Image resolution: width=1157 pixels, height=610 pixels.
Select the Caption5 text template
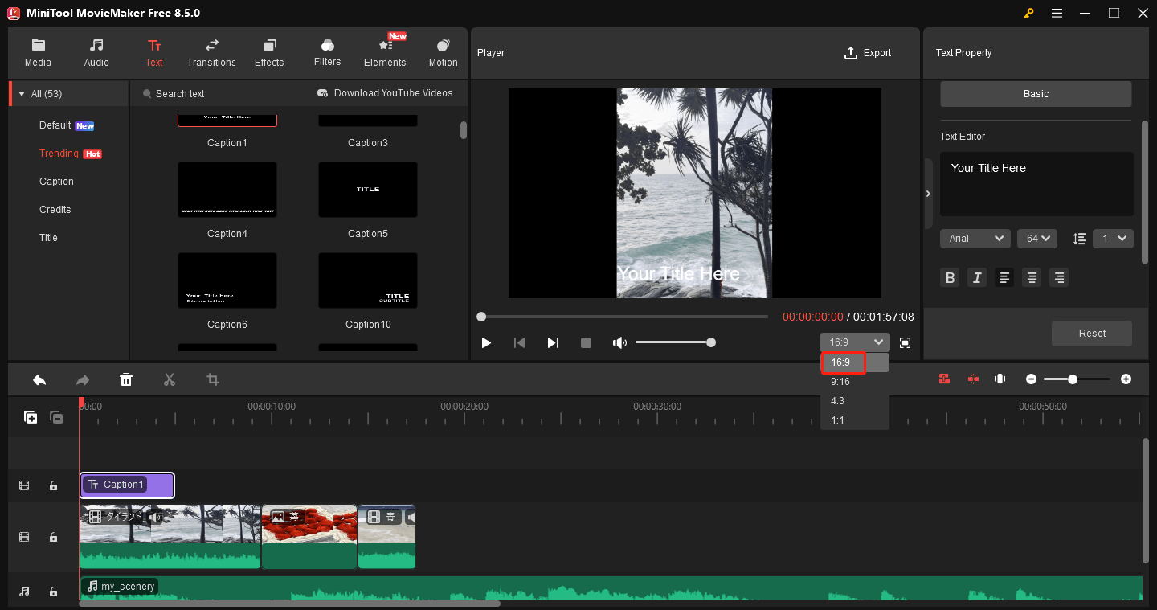(367, 190)
